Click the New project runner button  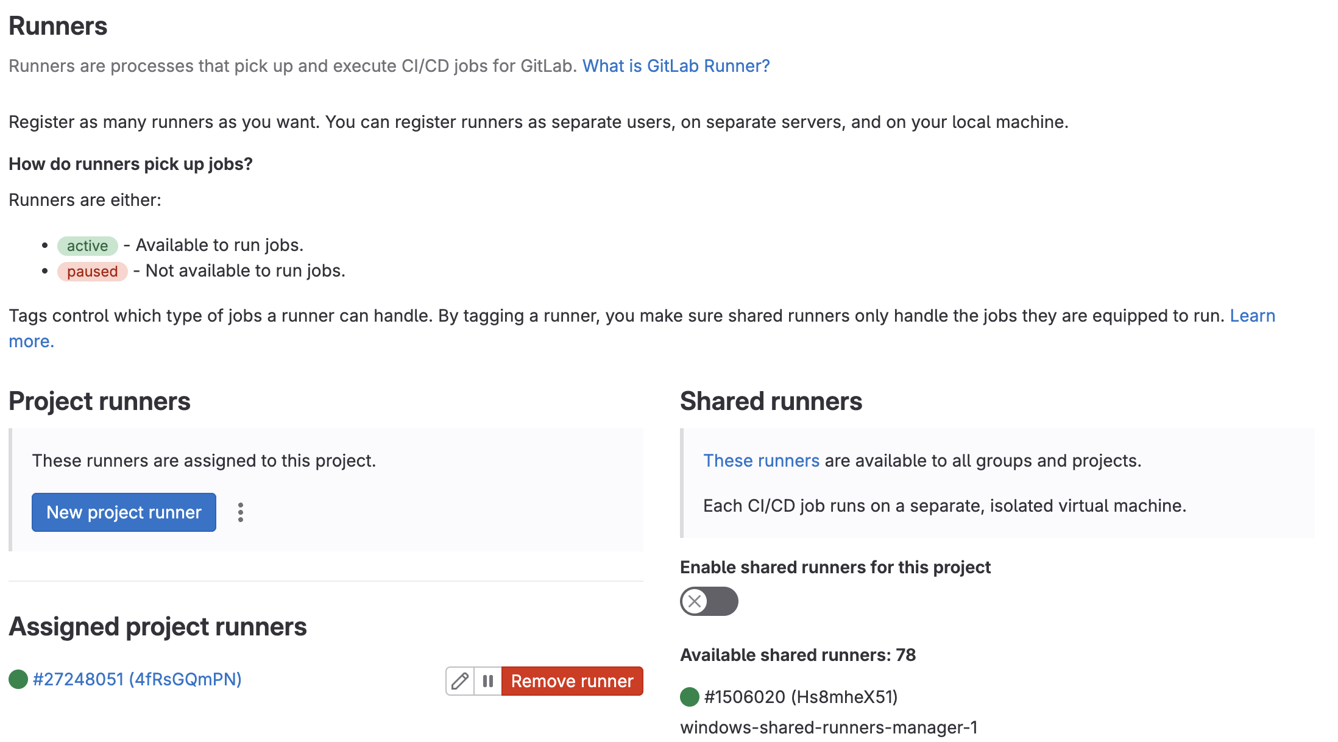coord(124,512)
